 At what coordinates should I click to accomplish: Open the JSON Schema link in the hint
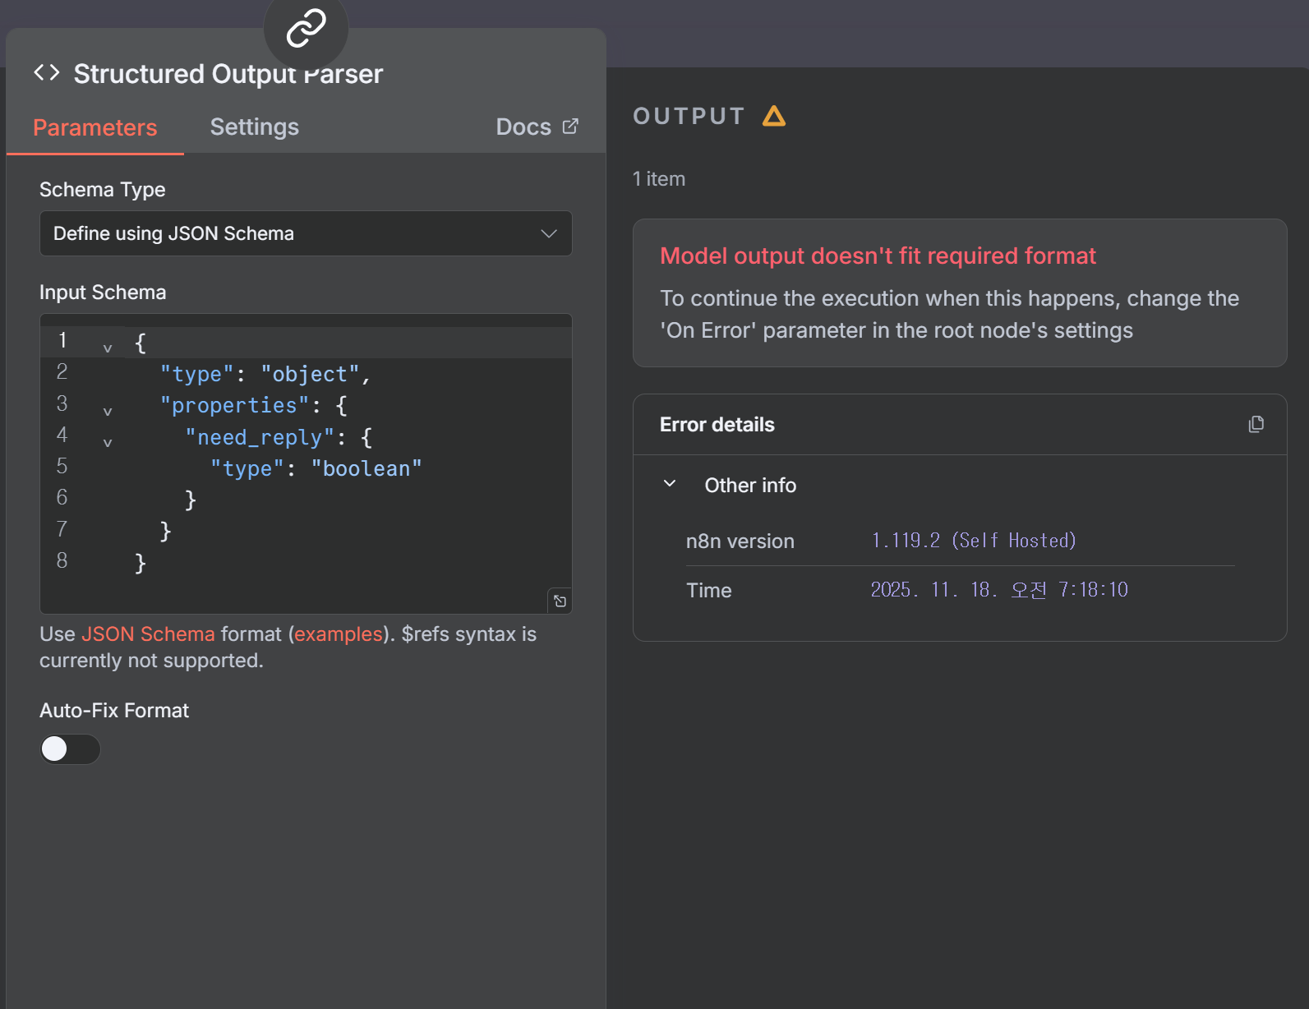148,634
